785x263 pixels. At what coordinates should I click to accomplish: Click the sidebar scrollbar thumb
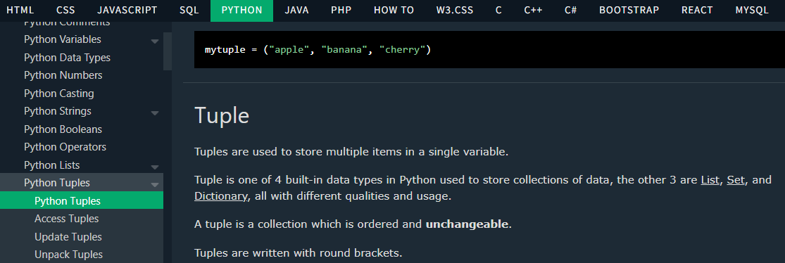168,51
